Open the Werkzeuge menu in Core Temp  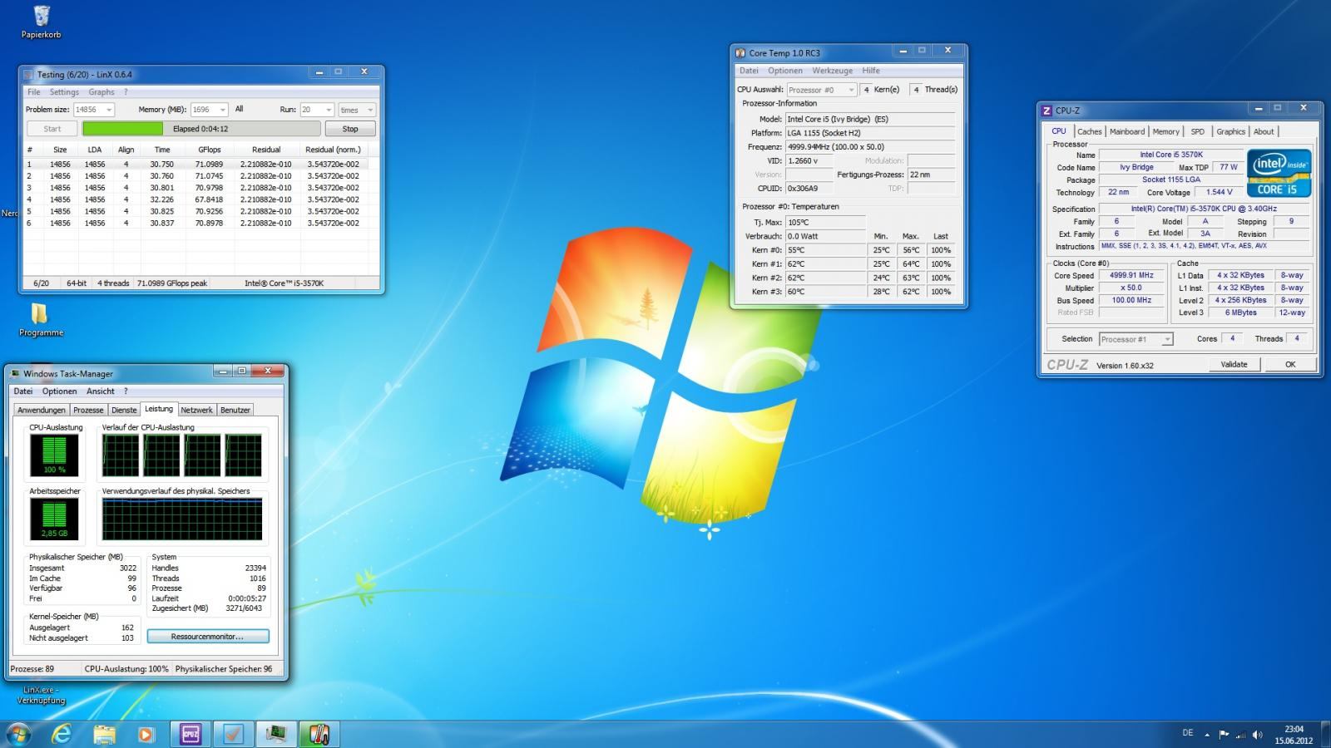pos(833,71)
